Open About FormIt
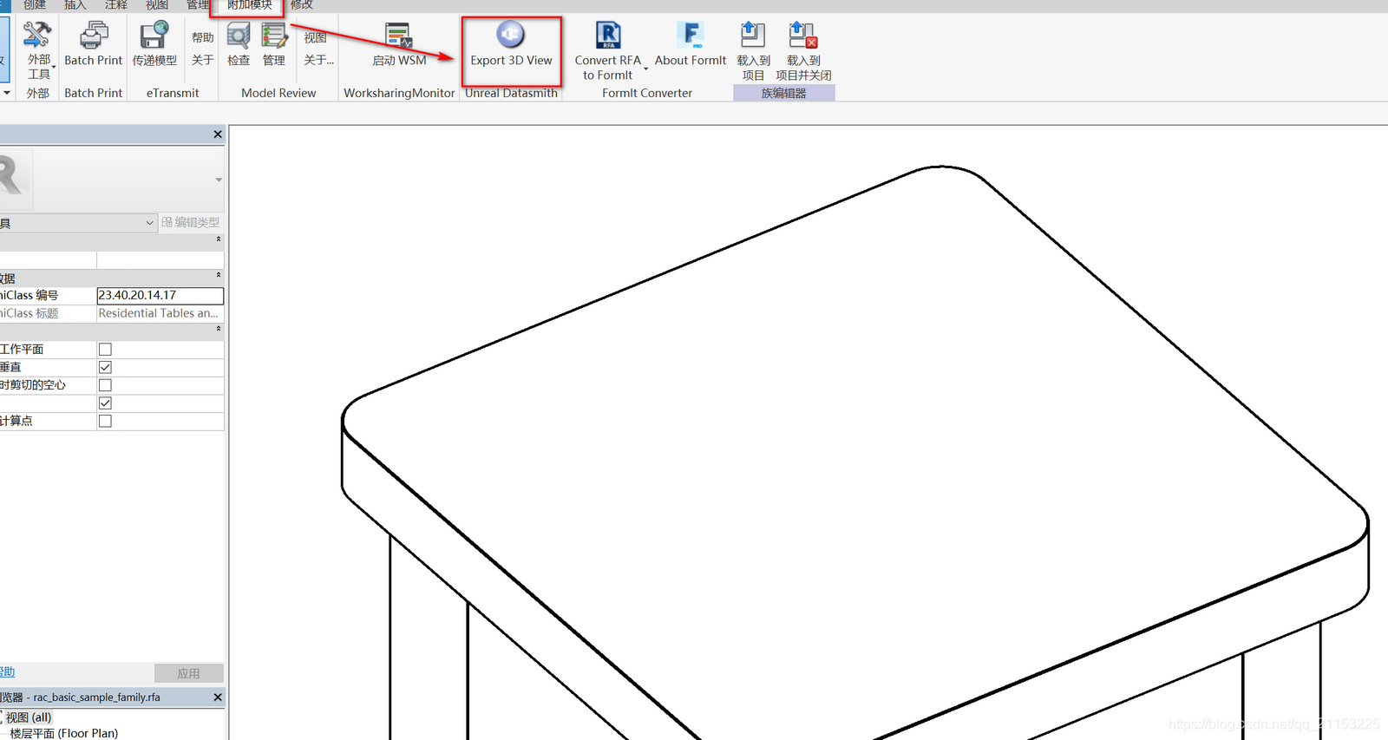 pos(691,45)
